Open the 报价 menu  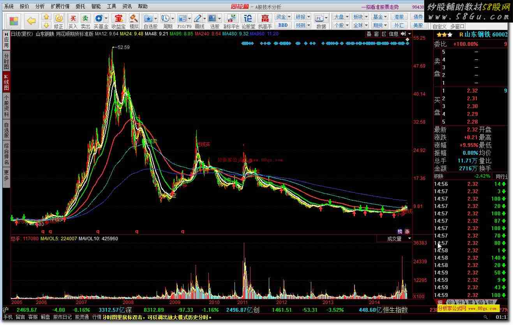(x=24, y=7)
